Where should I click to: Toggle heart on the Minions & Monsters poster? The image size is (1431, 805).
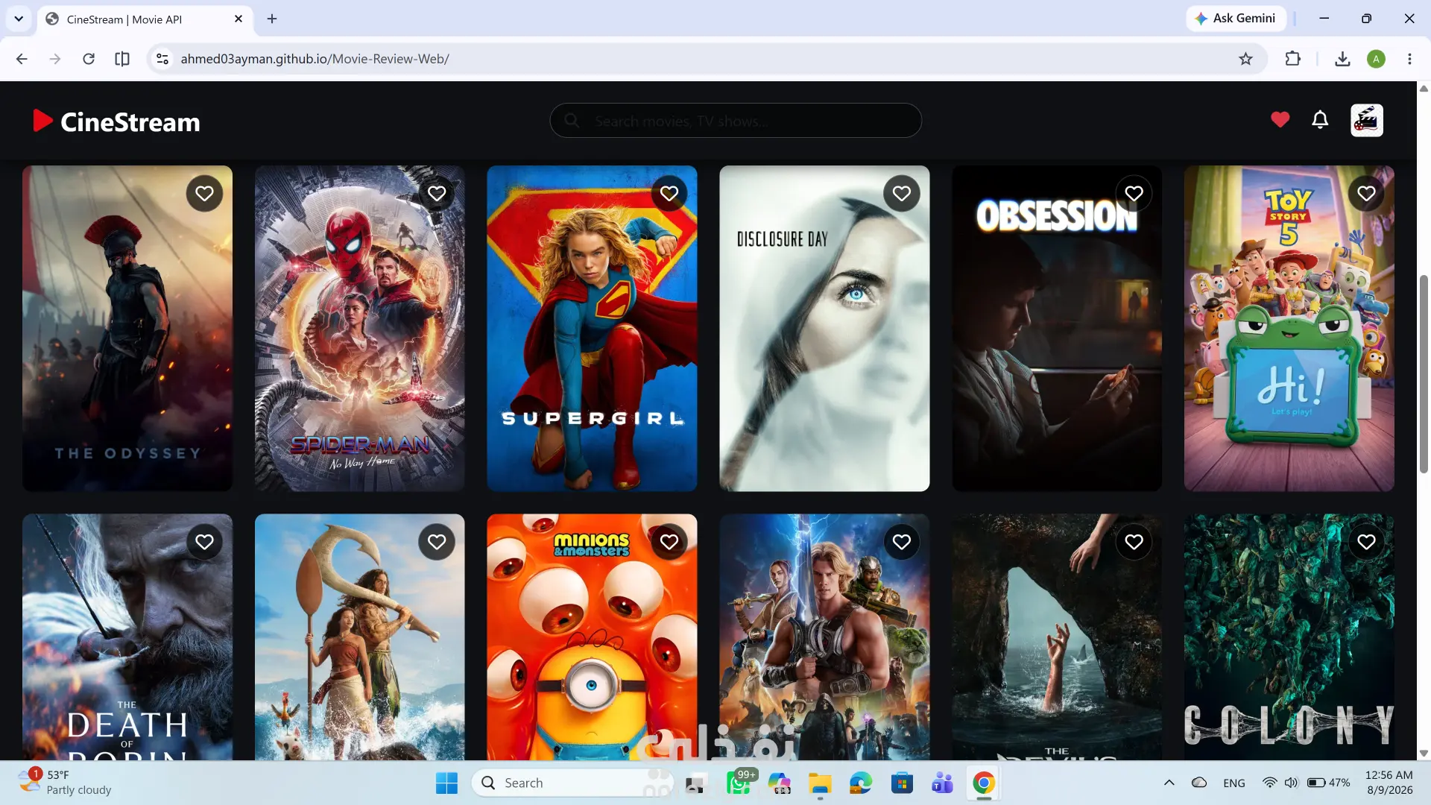coord(669,543)
